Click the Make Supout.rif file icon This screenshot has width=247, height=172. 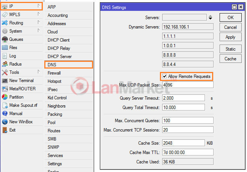pos(5,105)
